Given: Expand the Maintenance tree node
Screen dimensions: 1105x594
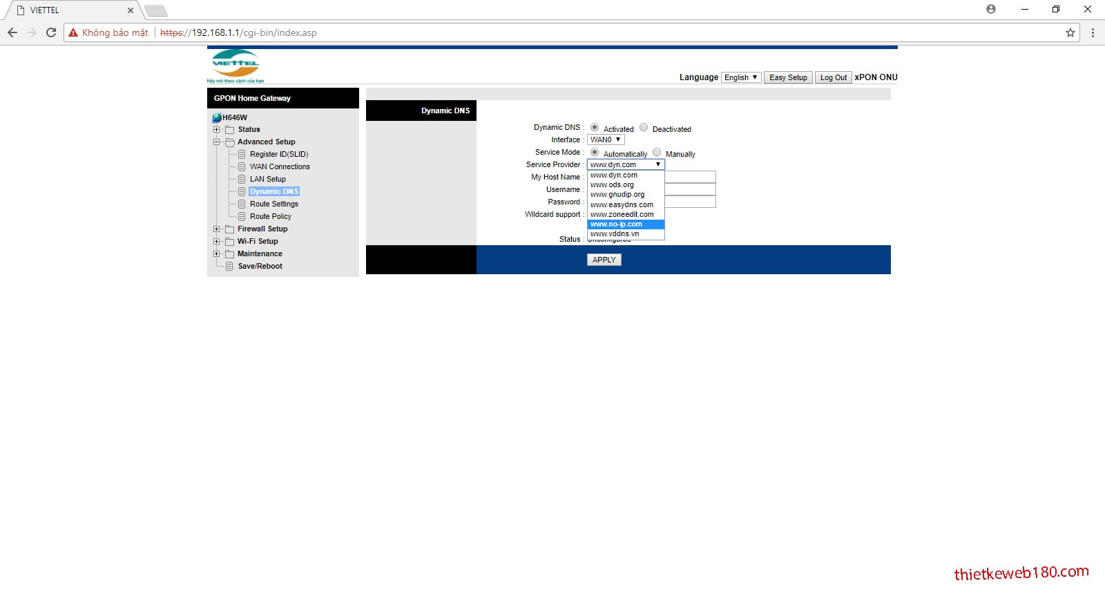Looking at the screenshot, I should click(x=216, y=254).
